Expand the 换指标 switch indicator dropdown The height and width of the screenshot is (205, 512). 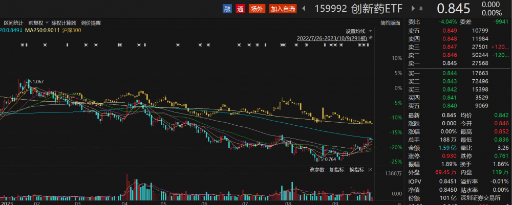[x=358, y=170]
